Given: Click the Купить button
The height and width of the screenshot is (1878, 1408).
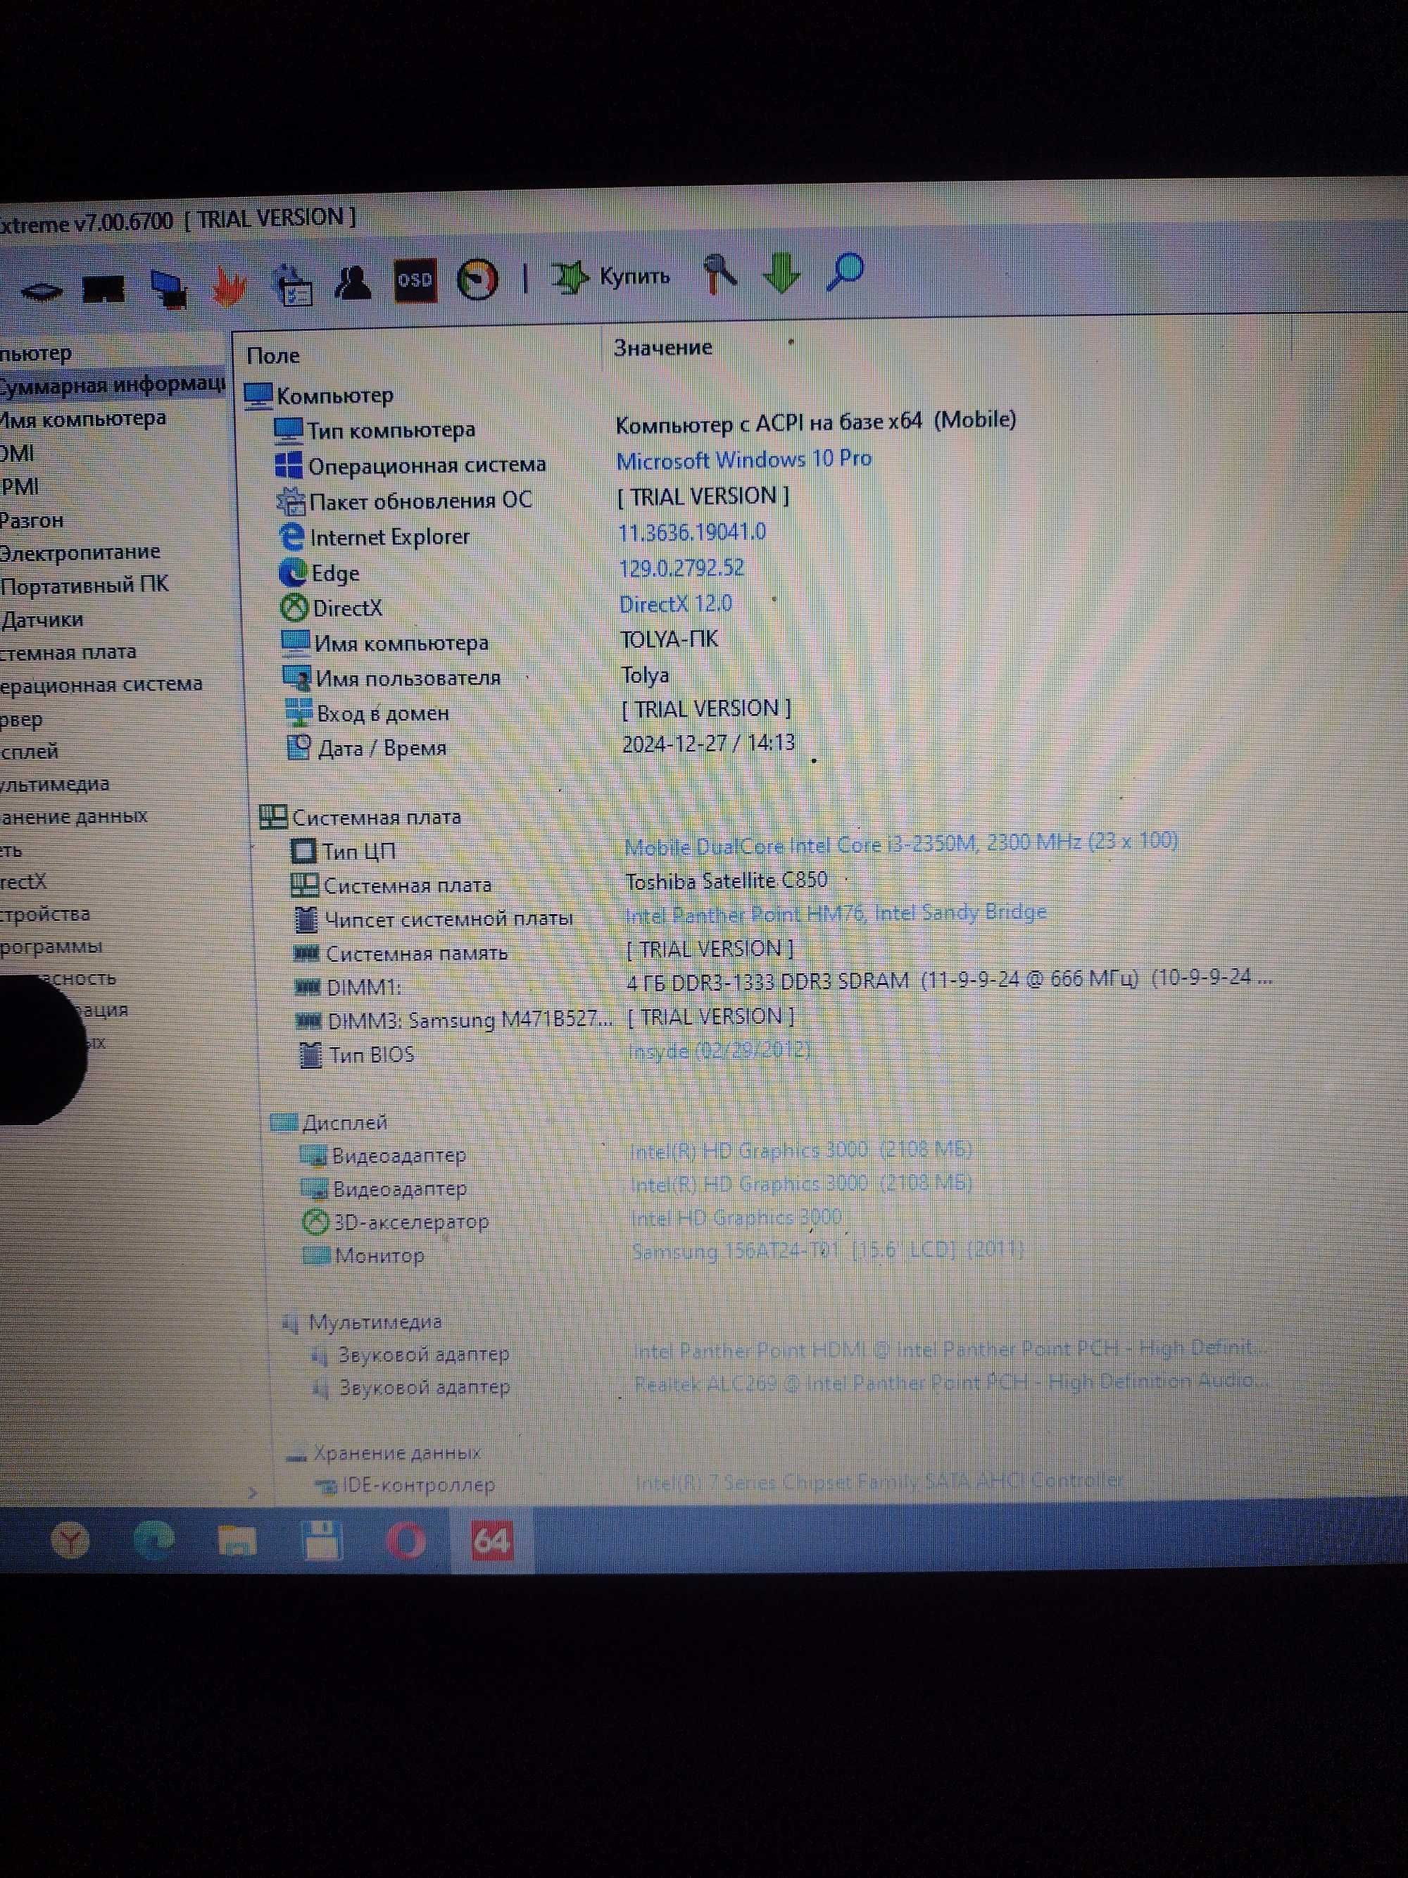Looking at the screenshot, I should pos(611,276).
